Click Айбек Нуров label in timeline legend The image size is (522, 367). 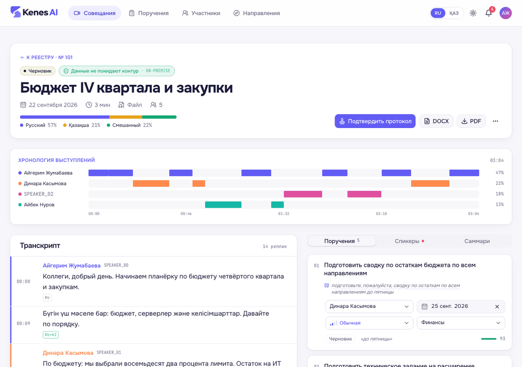point(39,204)
